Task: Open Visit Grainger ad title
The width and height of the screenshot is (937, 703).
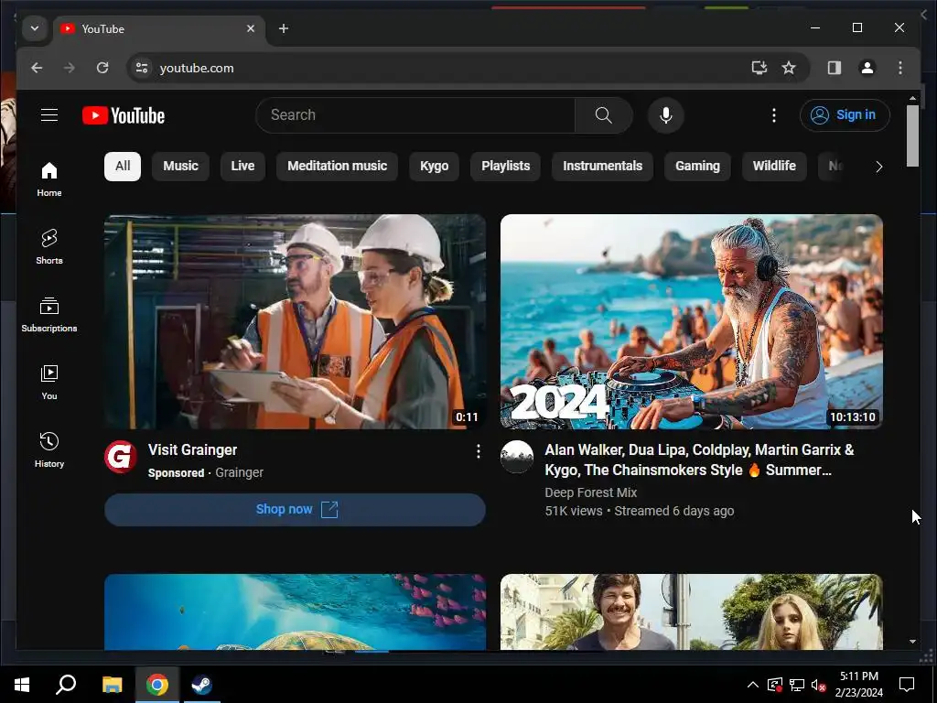Action: pyautogui.click(x=192, y=449)
